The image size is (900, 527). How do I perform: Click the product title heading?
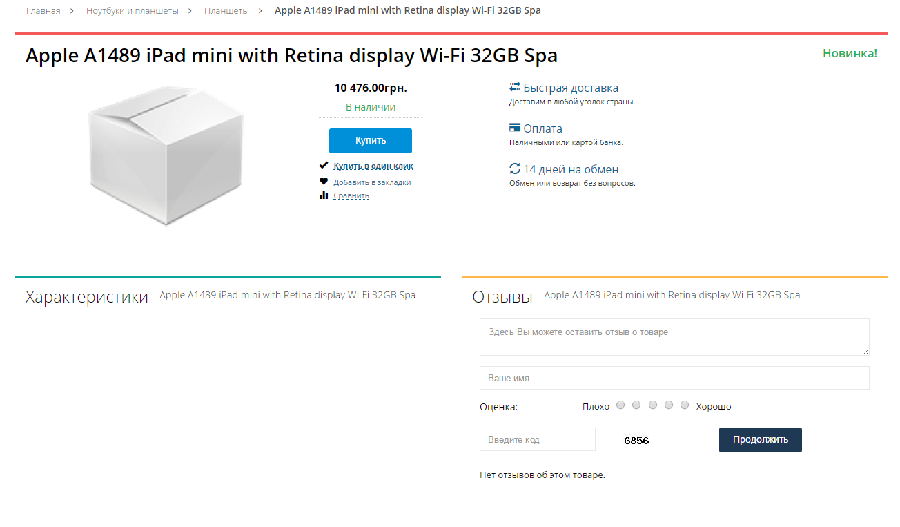(291, 56)
